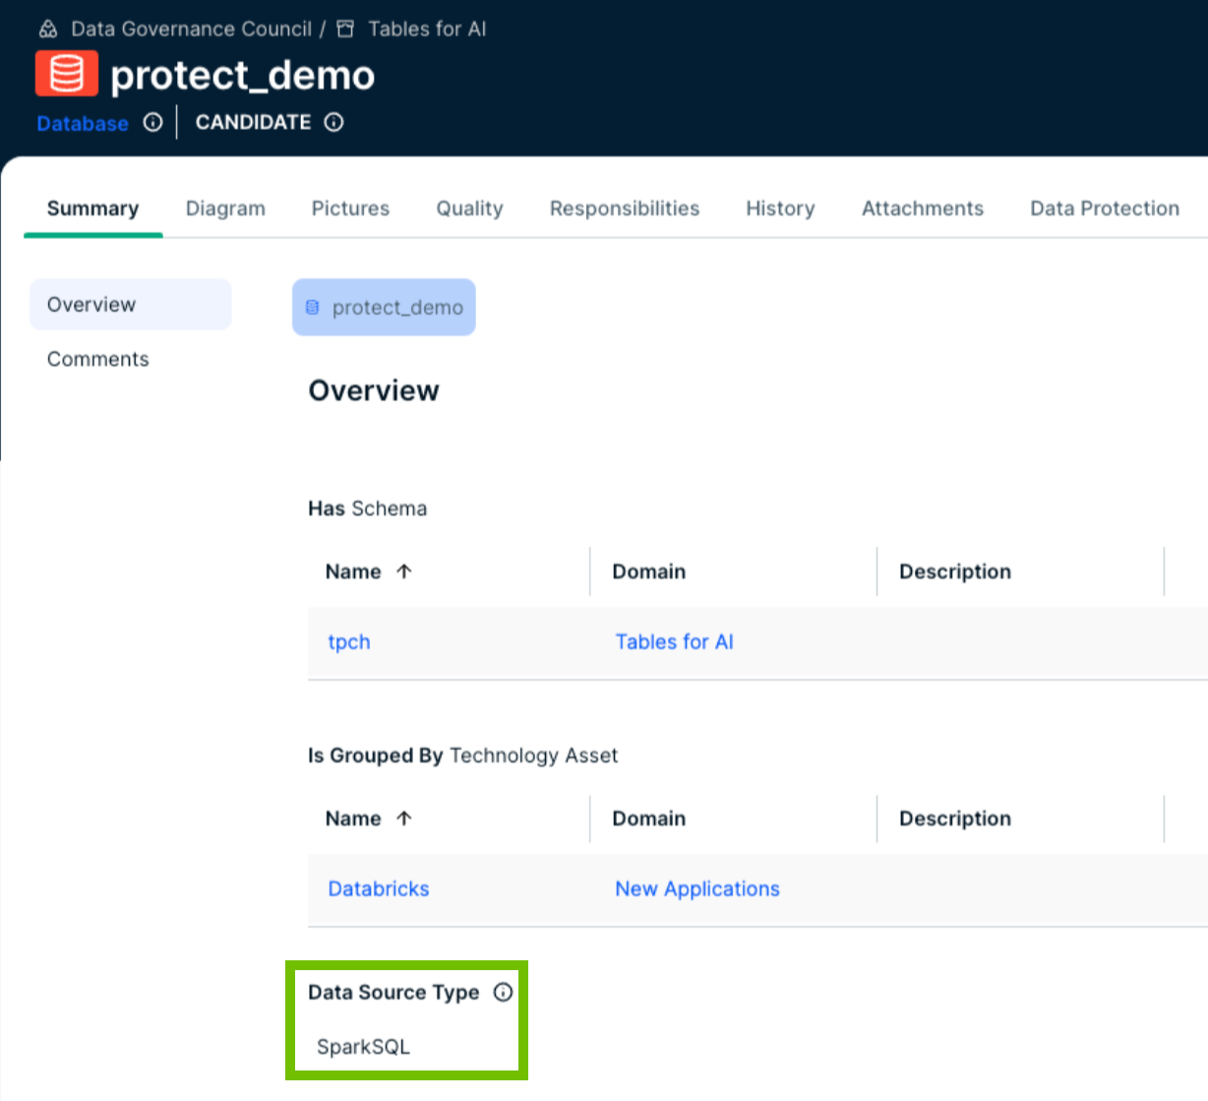1208x1101 pixels.
Task: Open the Quality tab
Action: click(x=469, y=209)
